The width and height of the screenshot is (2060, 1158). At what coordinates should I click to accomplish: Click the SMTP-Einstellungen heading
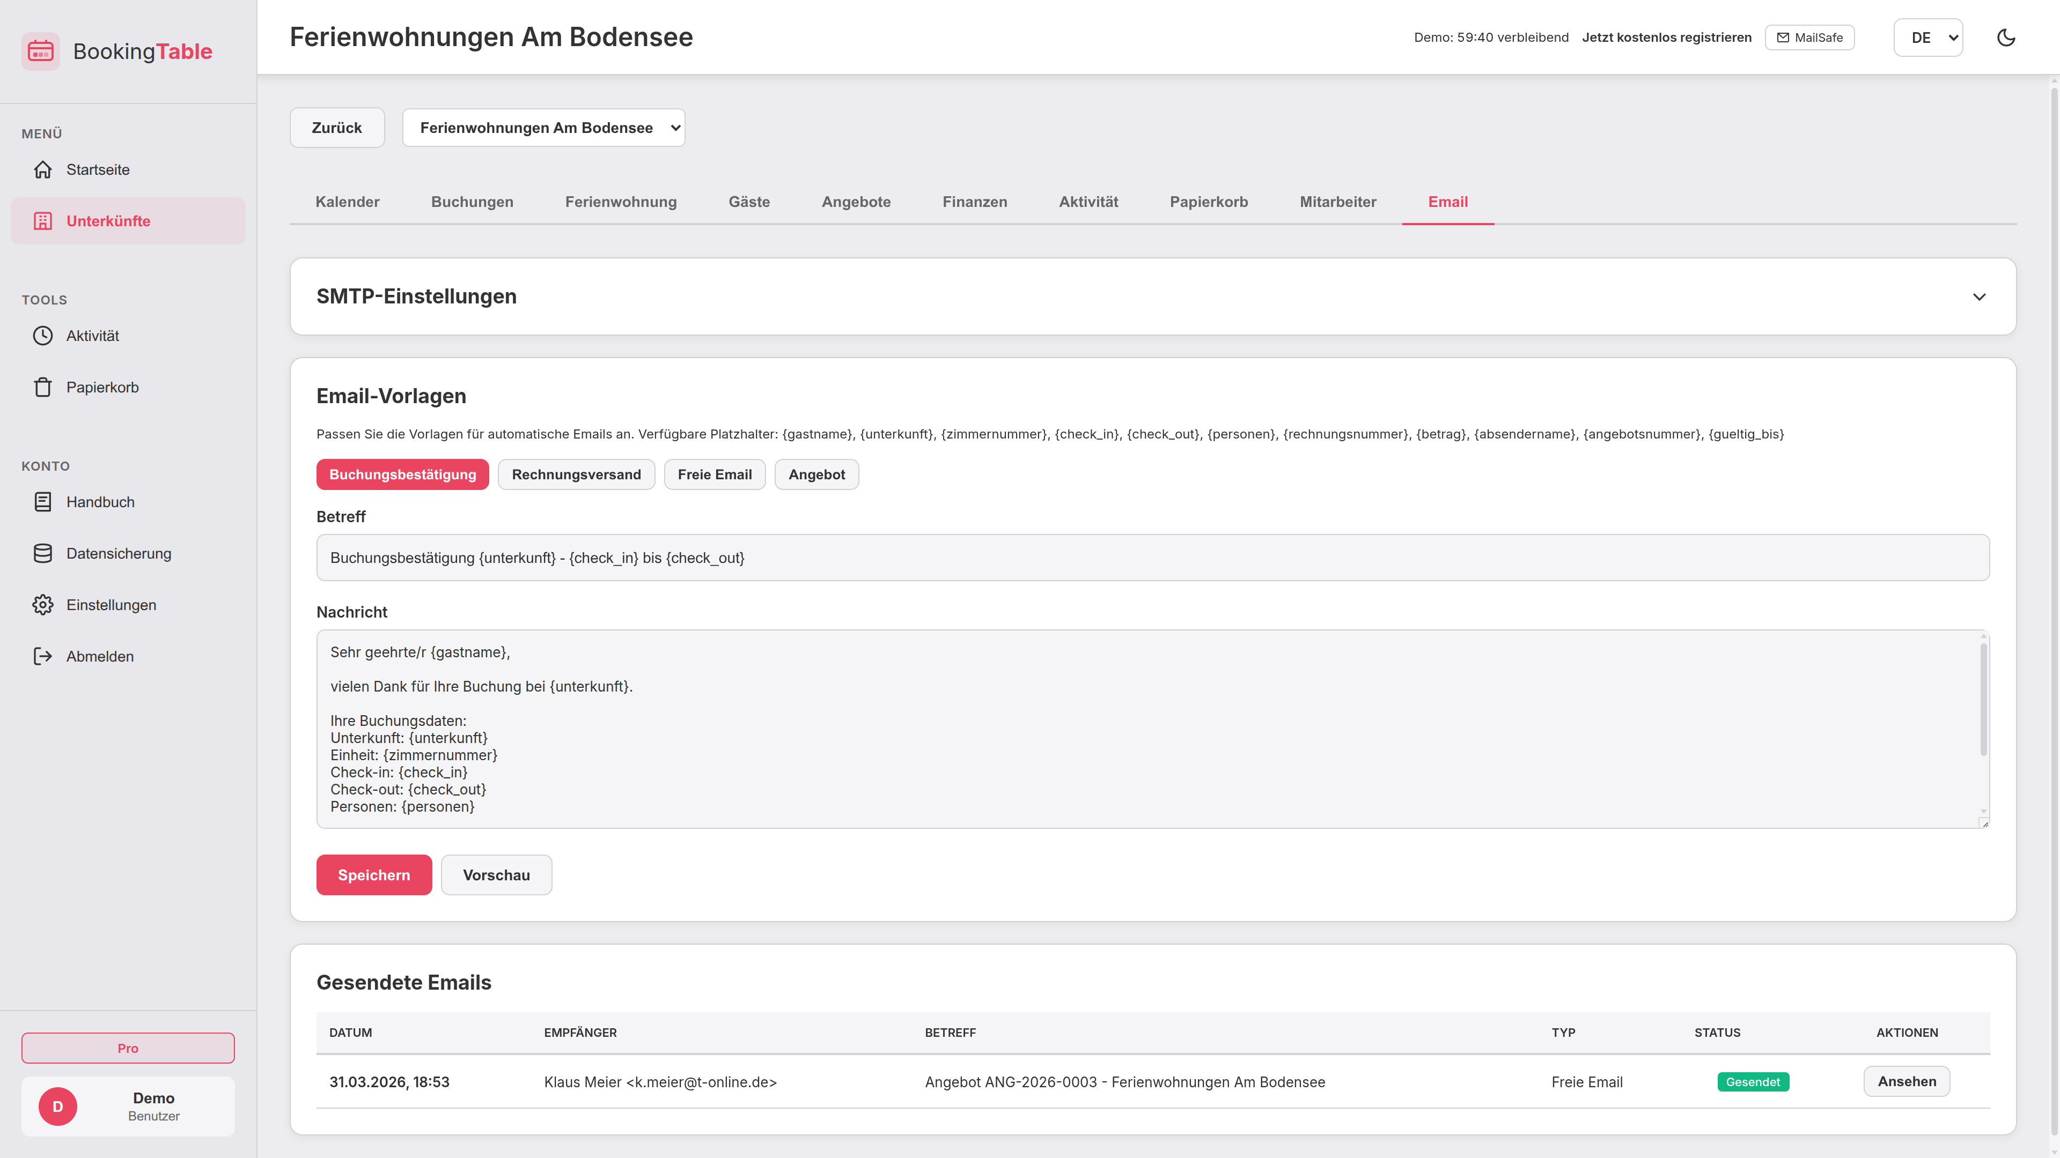point(417,296)
